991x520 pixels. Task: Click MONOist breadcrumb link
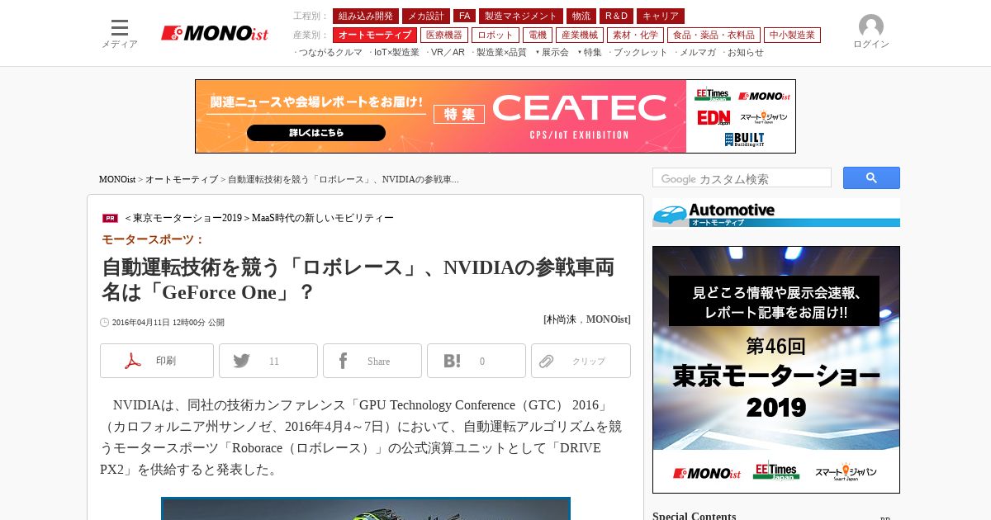point(117,179)
